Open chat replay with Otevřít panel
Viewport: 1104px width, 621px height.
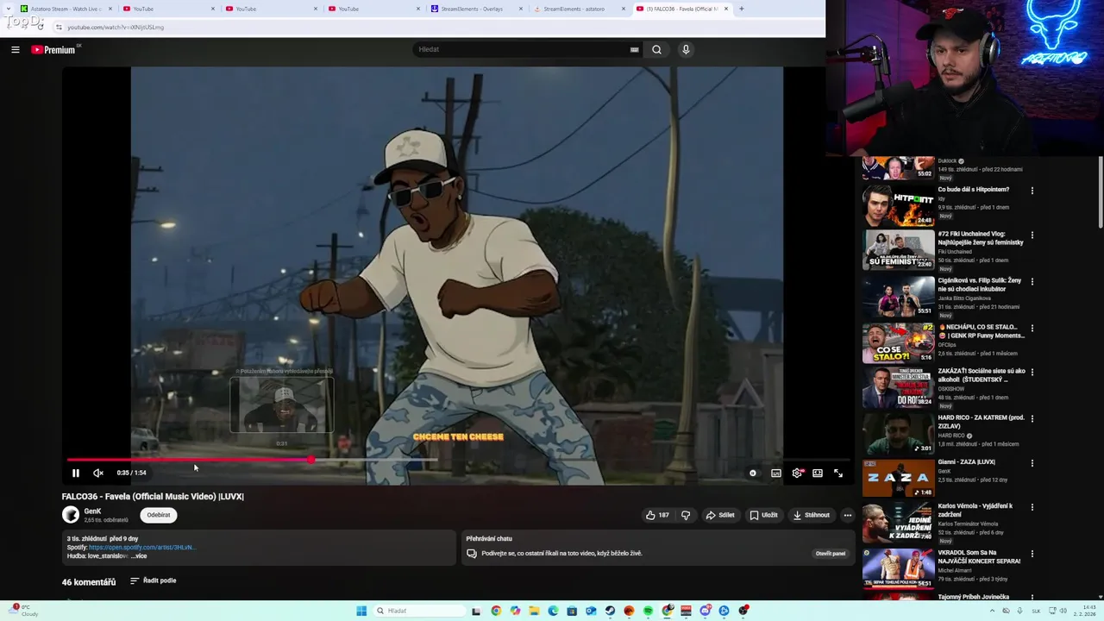tap(831, 554)
